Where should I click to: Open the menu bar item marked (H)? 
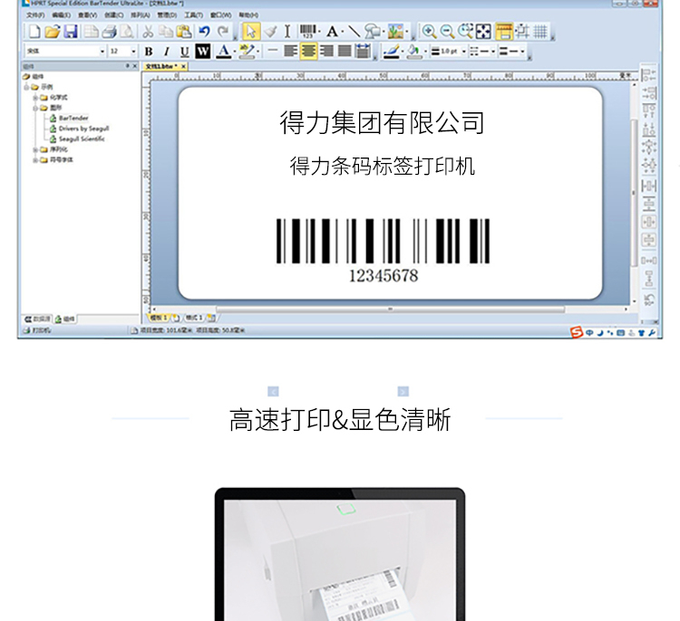point(248,15)
